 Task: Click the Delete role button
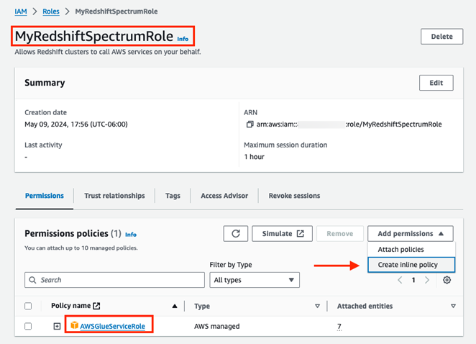click(x=441, y=37)
